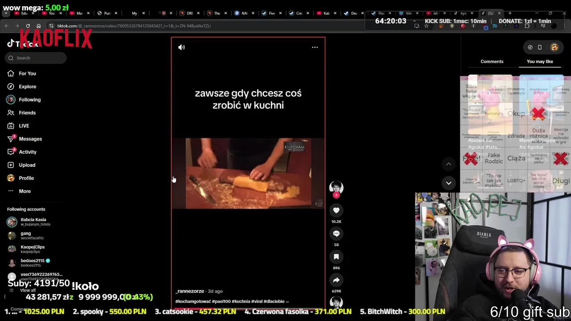Viewport: 571px width, 321px height.
Task: Click the get app phone icon
Action: click(x=540, y=47)
